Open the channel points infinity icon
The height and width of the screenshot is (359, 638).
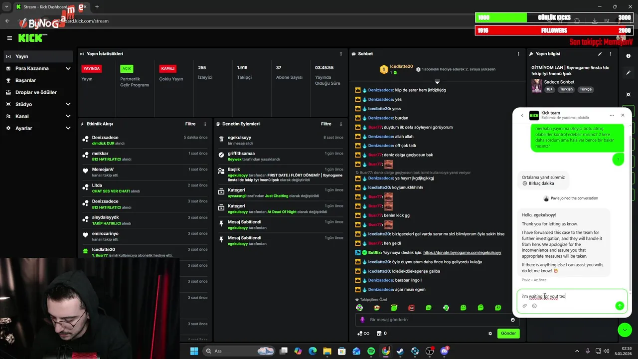363,334
